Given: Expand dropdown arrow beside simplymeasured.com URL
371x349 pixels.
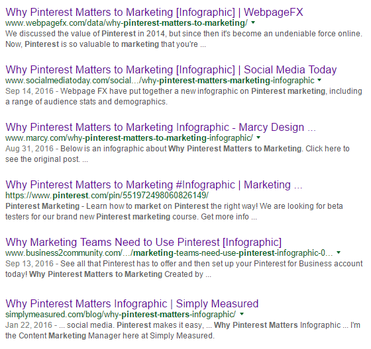Looking at the screenshot, I should tap(242, 314).
